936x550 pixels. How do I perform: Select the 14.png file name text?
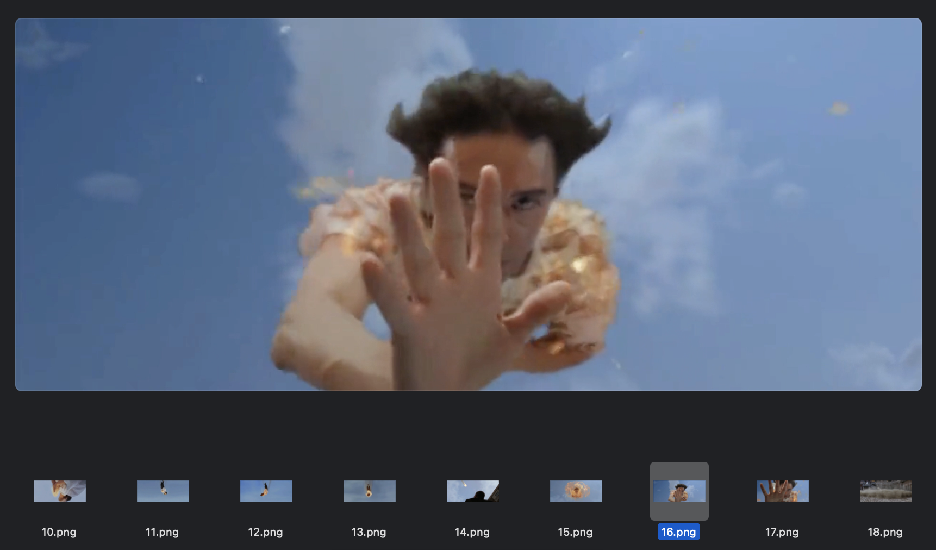pos(472,532)
